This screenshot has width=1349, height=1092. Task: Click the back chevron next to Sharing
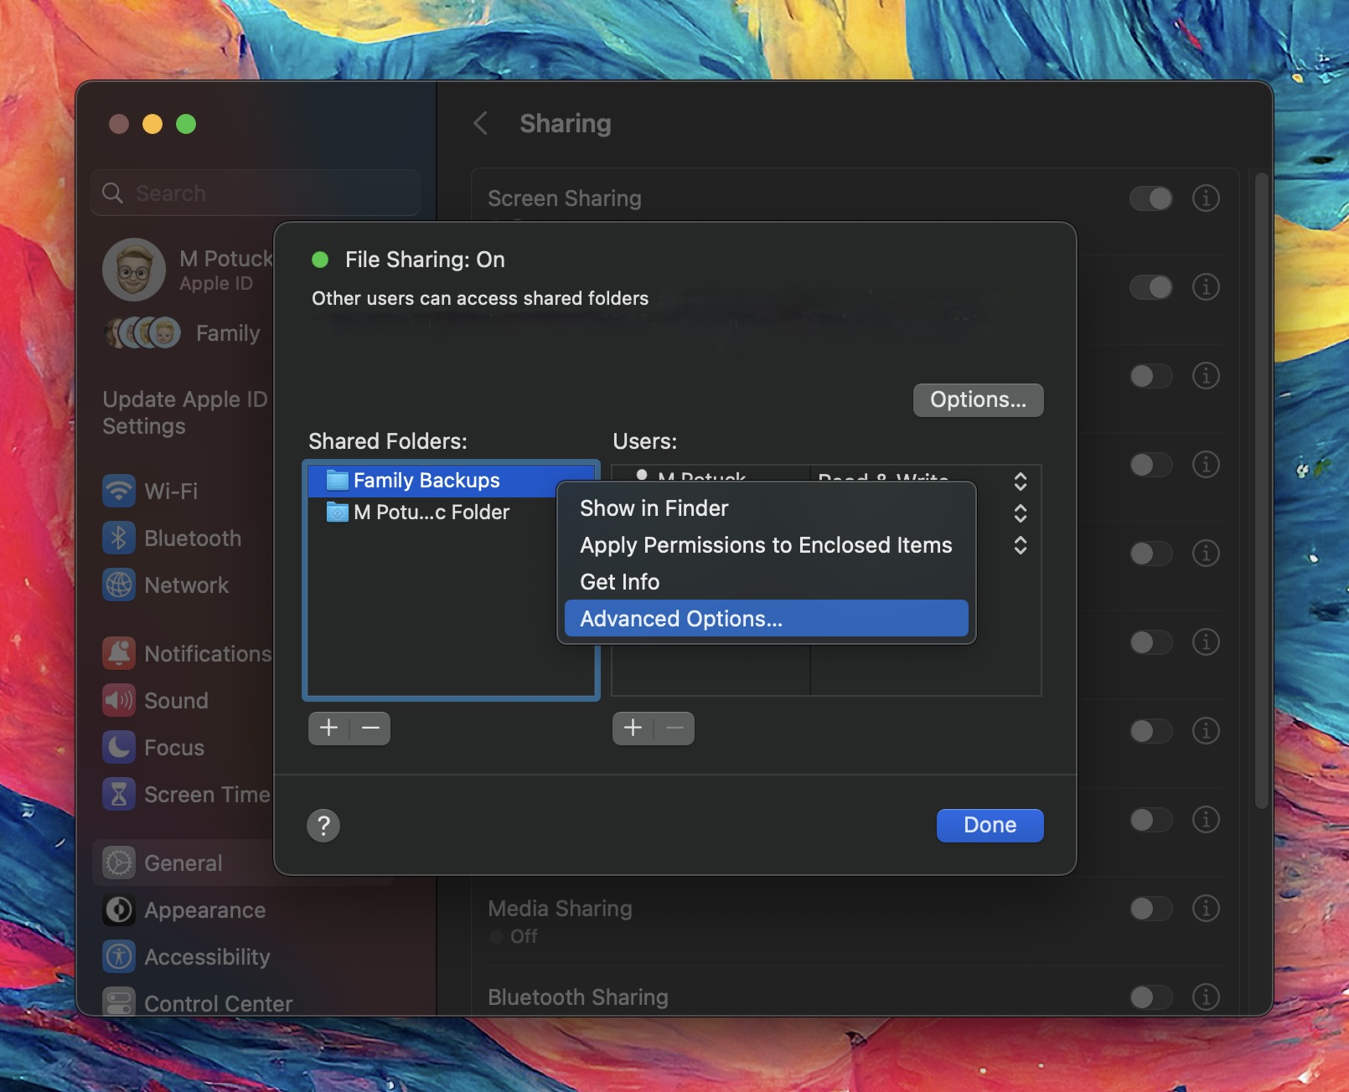[480, 123]
